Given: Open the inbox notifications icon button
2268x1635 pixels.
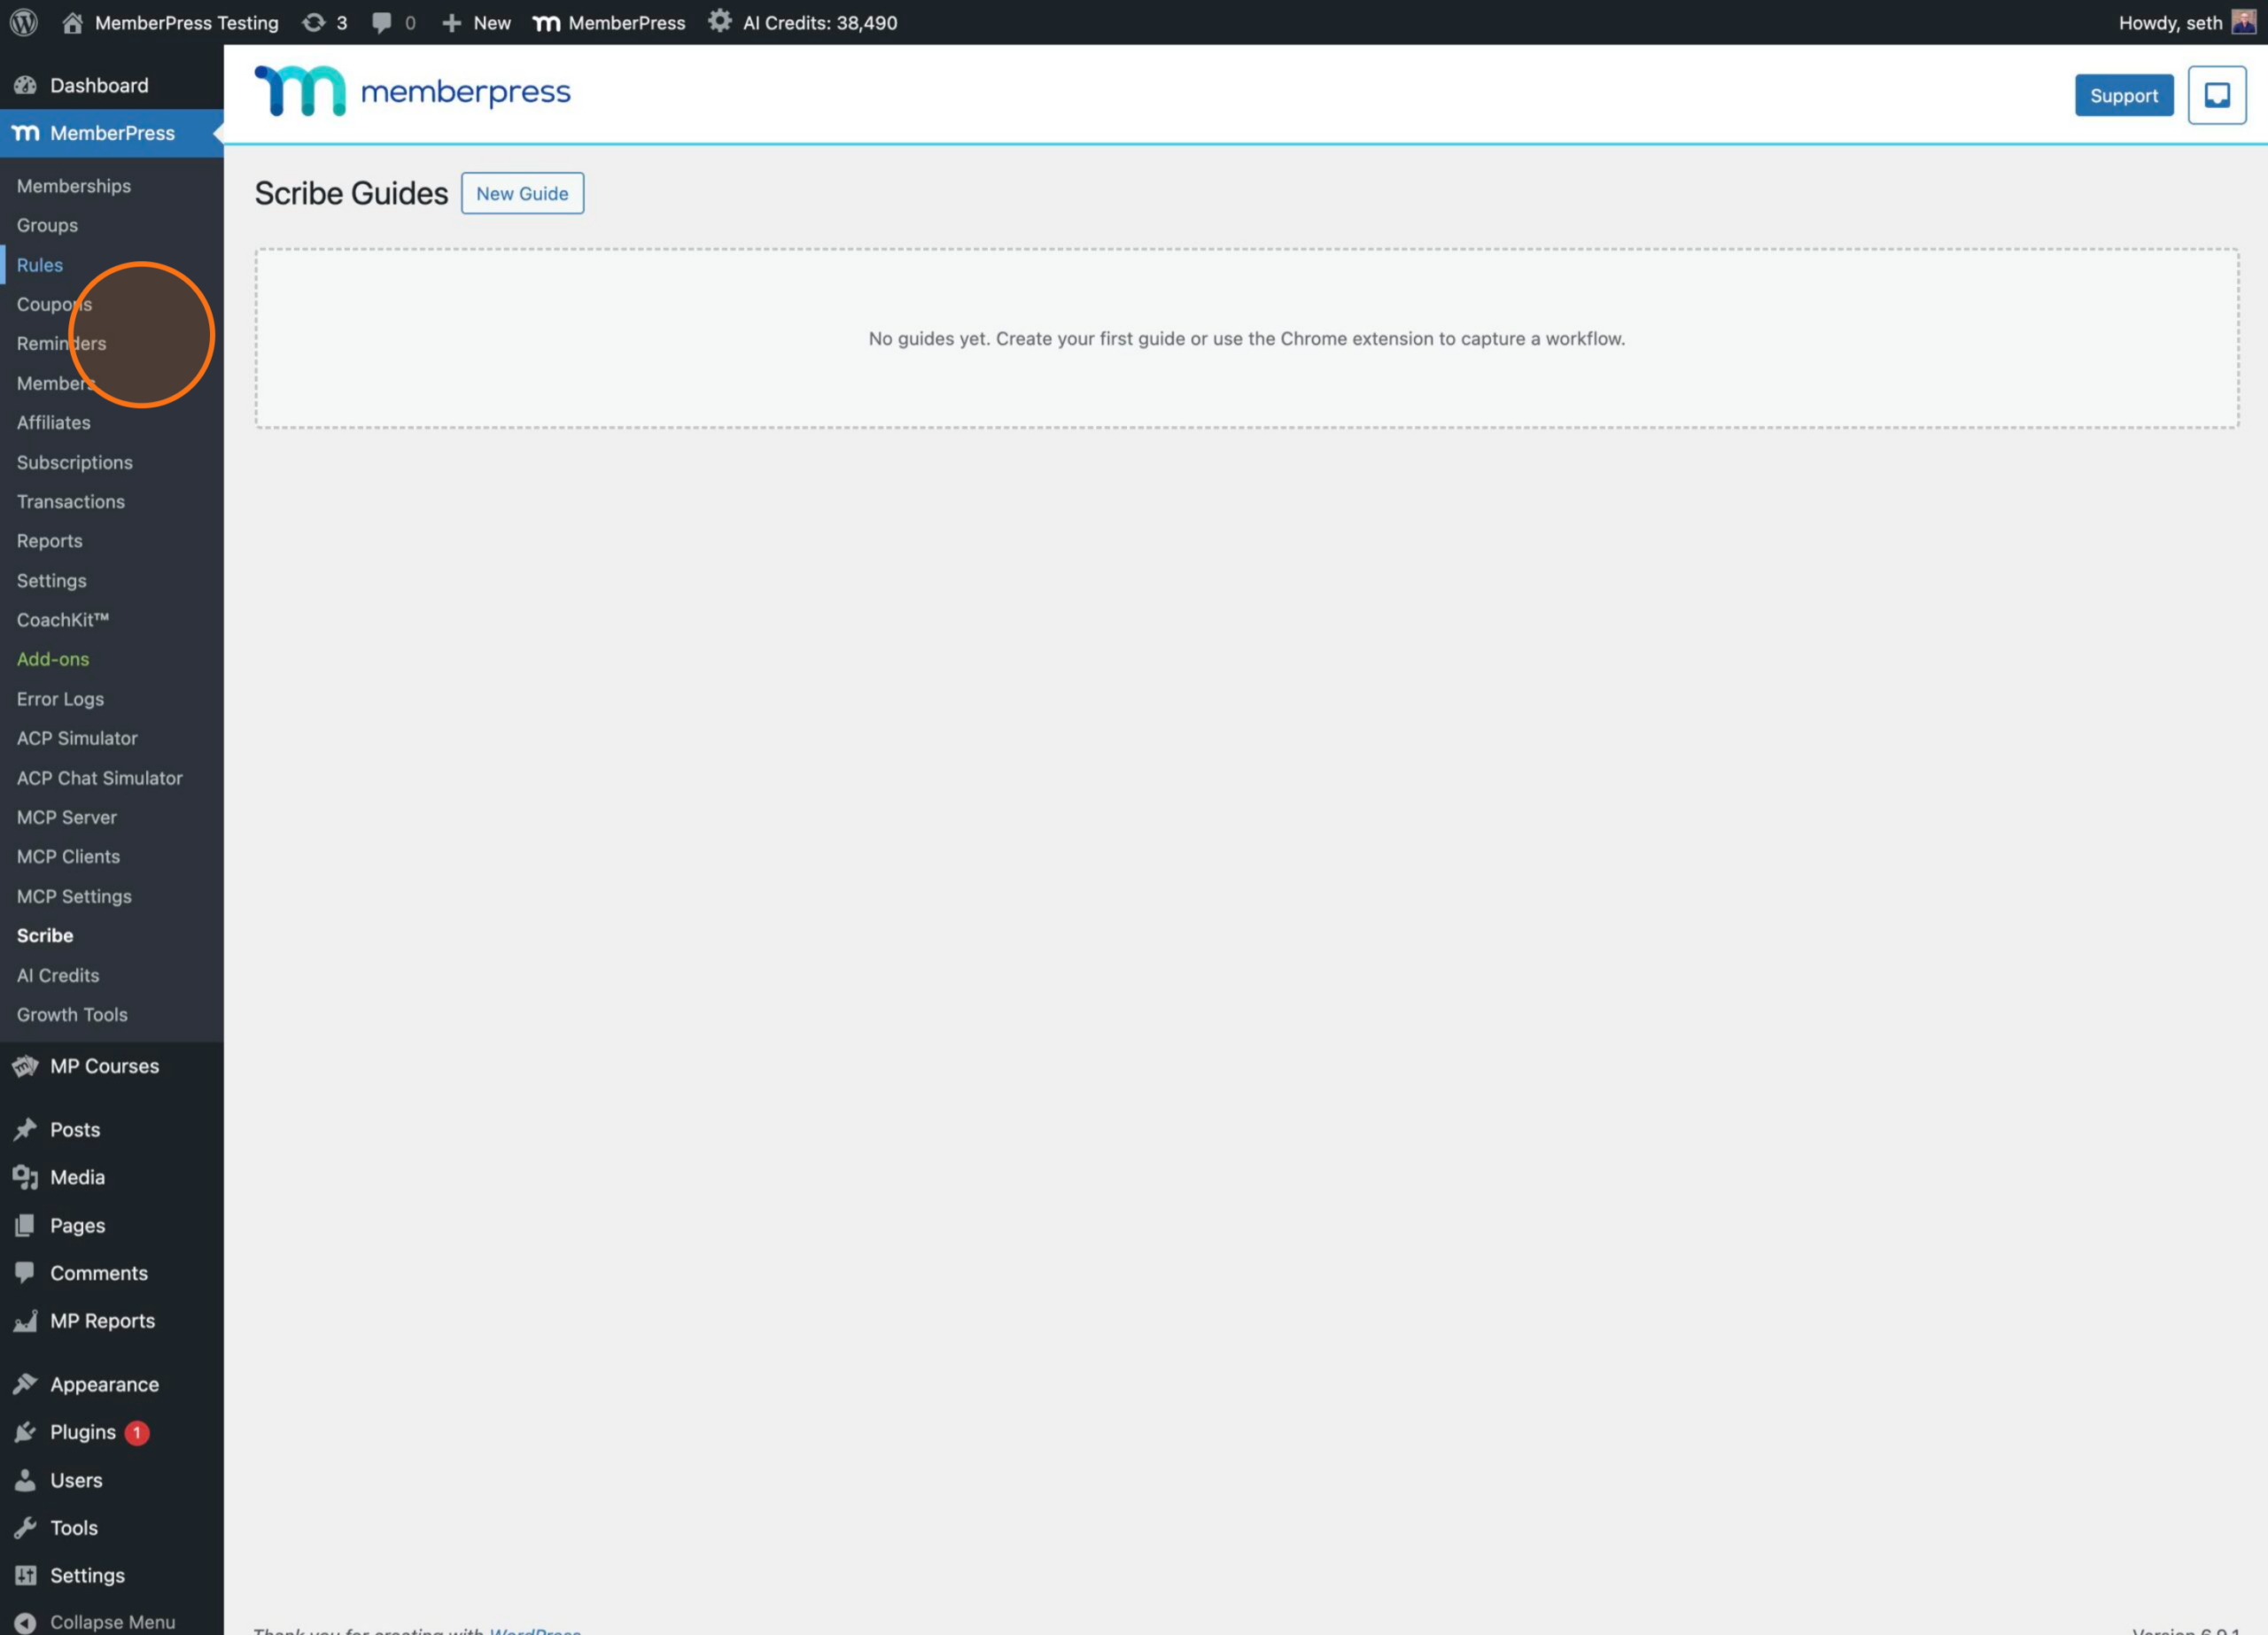Looking at the screenshot, I should pyautogui.click(x=2216, y=95).
